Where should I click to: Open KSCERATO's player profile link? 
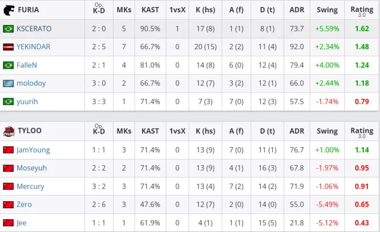pyautogui.click(x=34, y=29)
